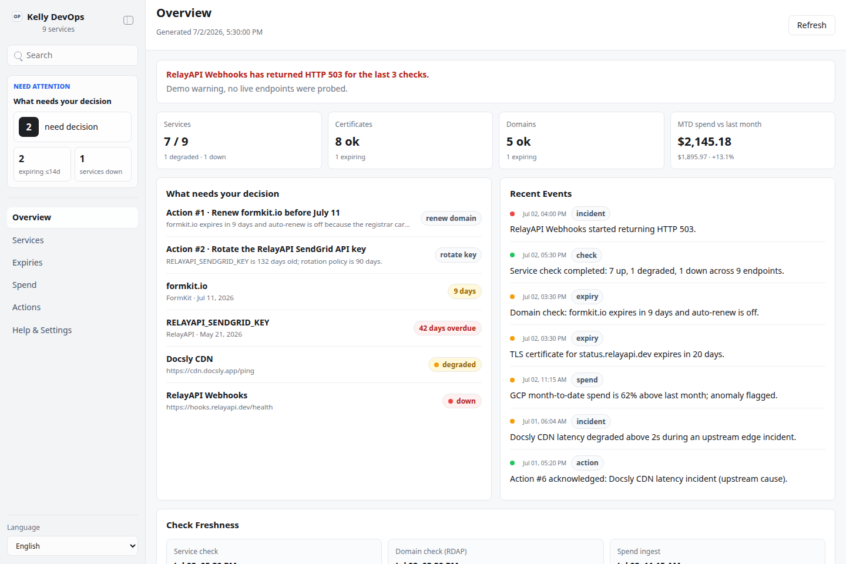The image size is (846, 564).
Task: Click the action tag in Recent Events
Action: coord(587,463)
